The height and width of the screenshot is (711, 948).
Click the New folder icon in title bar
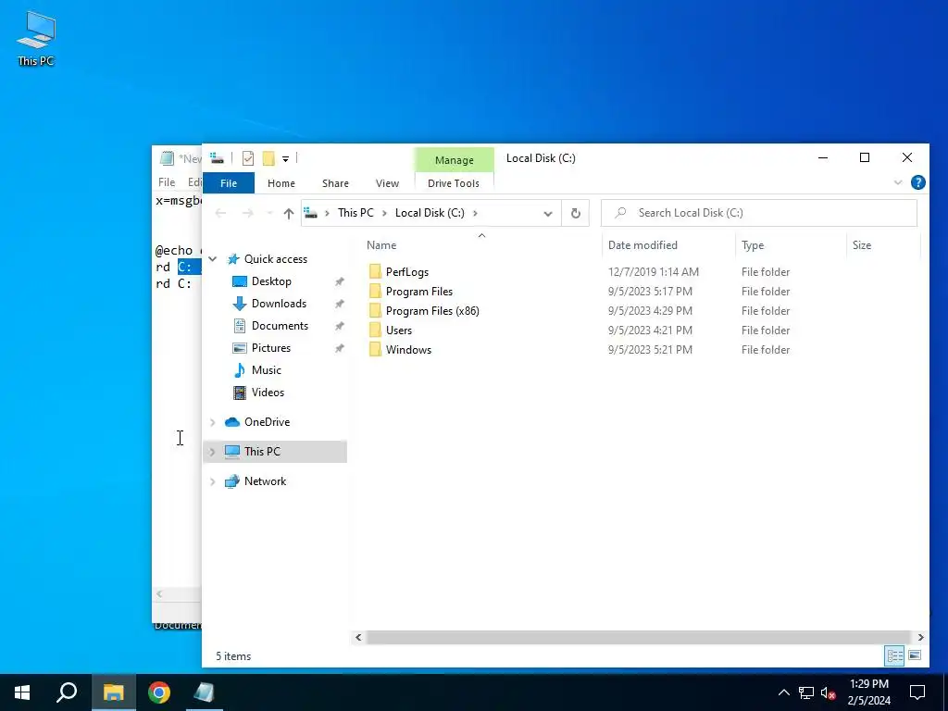[268, 158]
